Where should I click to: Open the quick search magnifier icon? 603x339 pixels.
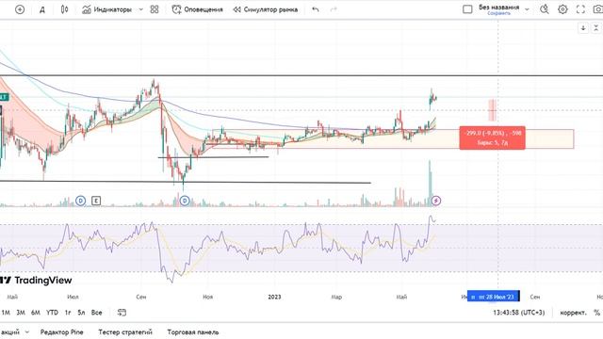tap(545, 9)
